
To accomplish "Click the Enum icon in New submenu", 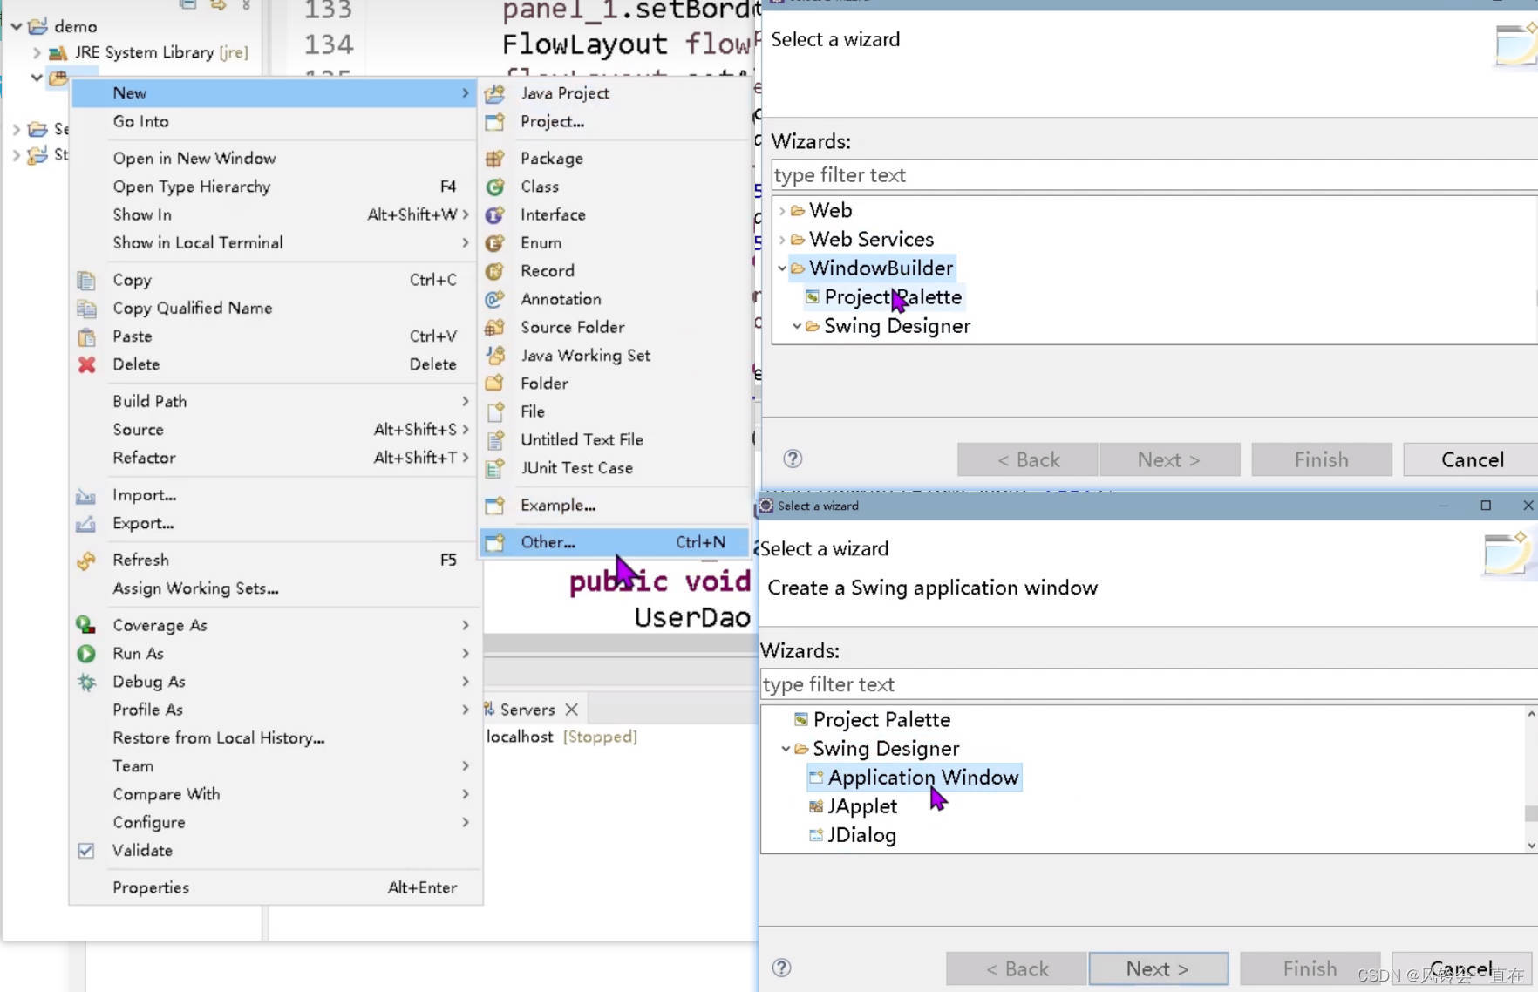I will click(494, 243).
